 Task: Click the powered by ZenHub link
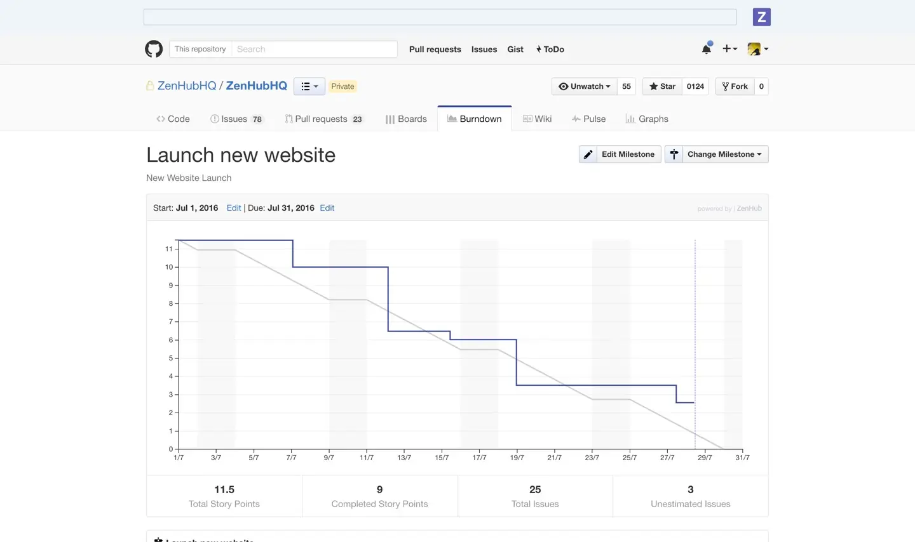click(x=729, y=208)
